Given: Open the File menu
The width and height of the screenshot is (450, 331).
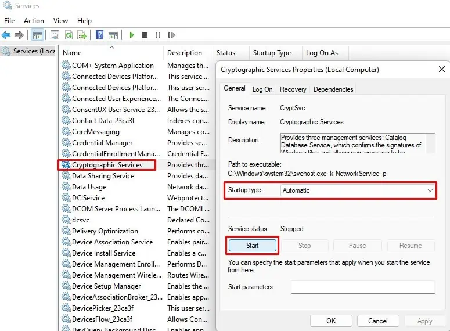Looking at the screenshot, I should (9, 21).
